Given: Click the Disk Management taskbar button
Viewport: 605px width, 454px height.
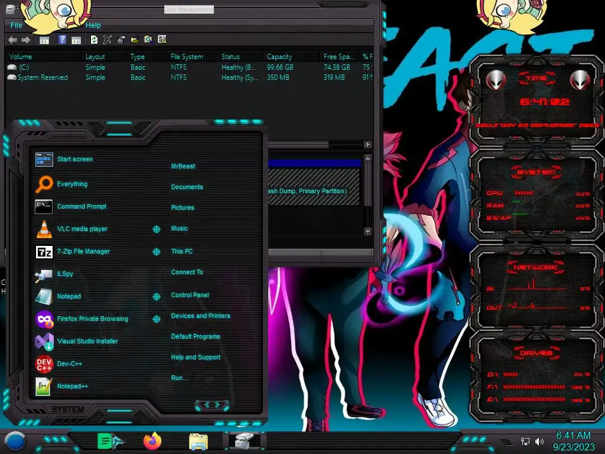Looking at the screenshot, I should 245,441.
